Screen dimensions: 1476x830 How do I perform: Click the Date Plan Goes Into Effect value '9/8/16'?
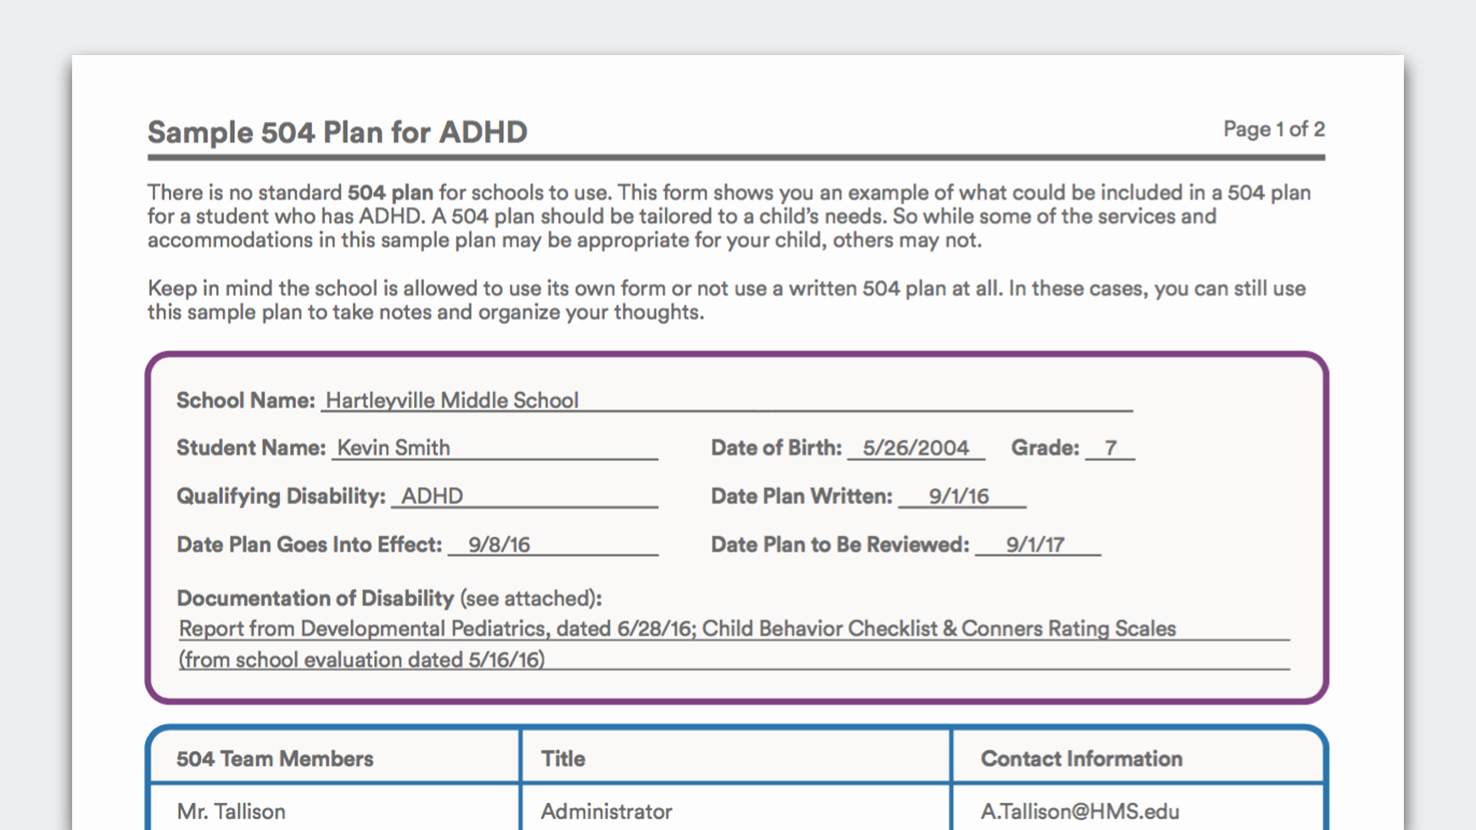coord(499,544)
